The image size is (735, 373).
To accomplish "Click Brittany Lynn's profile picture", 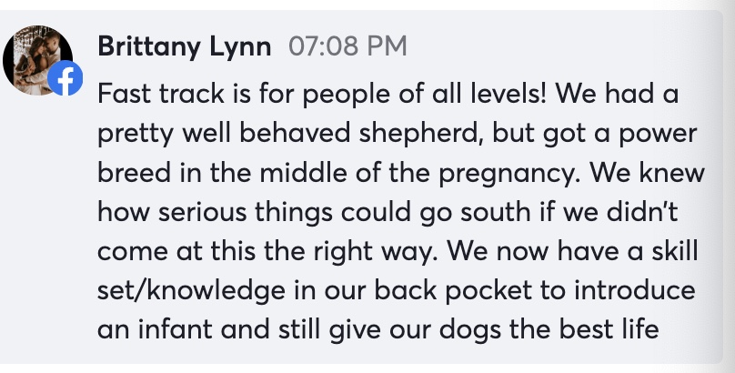I will pyautogui.click(x=38, y=55).
